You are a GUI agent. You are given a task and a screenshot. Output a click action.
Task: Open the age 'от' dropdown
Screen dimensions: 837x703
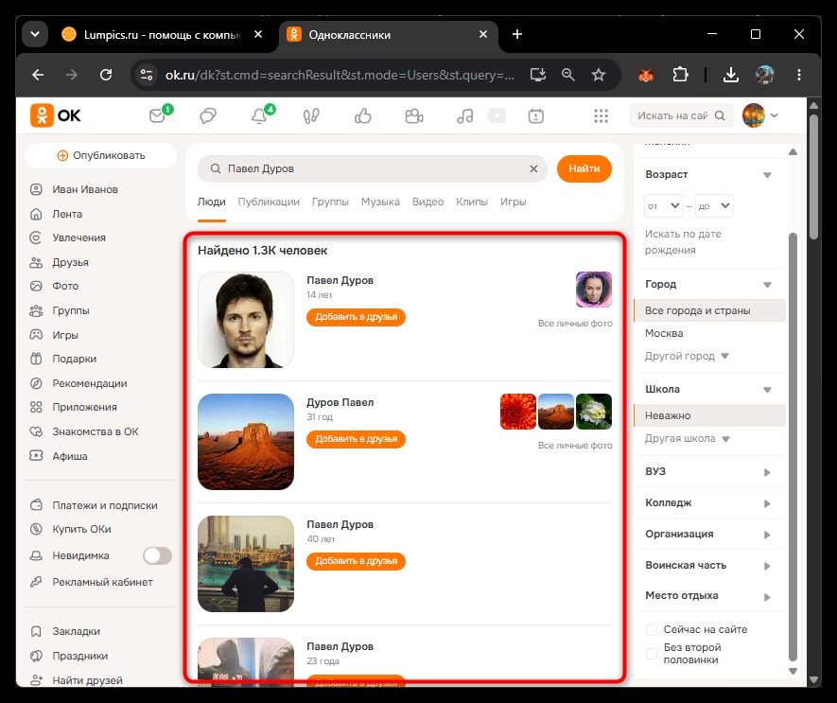(x=664, y=205)
